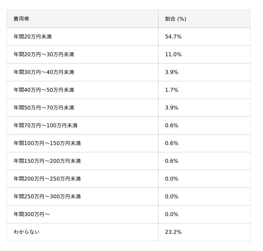Select the 年間20万円未満 row label
Image resolution: width=263 pixels, height=251 pixels.
[33, 37]
